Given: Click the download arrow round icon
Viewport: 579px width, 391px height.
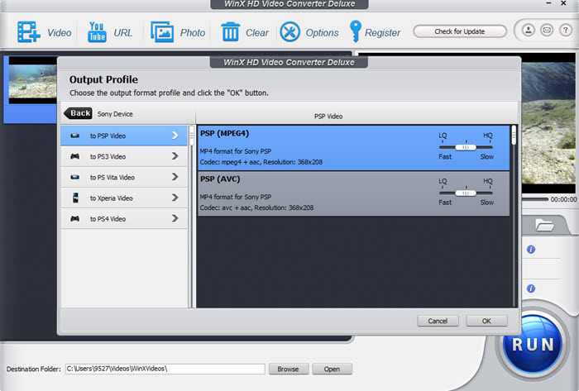Looking at the screenshot, I should tap(529, 30).
